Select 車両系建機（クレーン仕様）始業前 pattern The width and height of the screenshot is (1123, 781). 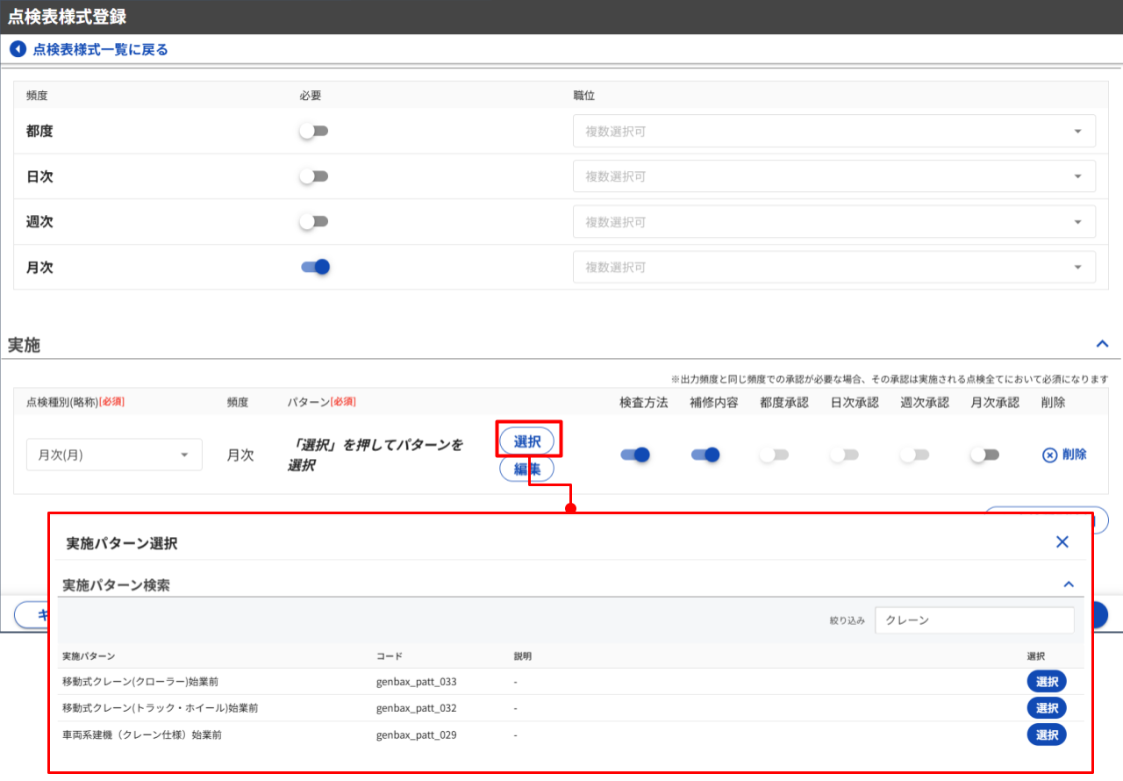tap(1046, 734)
